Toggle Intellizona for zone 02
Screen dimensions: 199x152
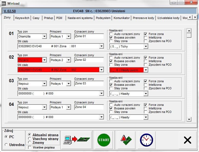coord(146,61)
